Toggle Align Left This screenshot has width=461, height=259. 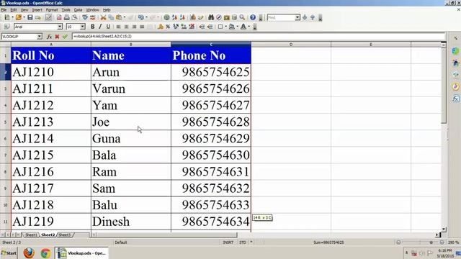[x=118, y=27]
